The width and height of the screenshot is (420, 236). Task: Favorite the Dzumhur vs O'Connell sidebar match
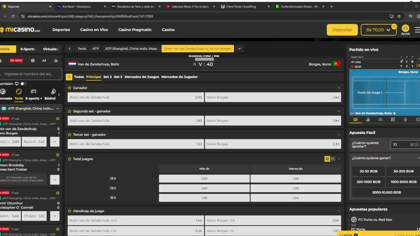57,193
